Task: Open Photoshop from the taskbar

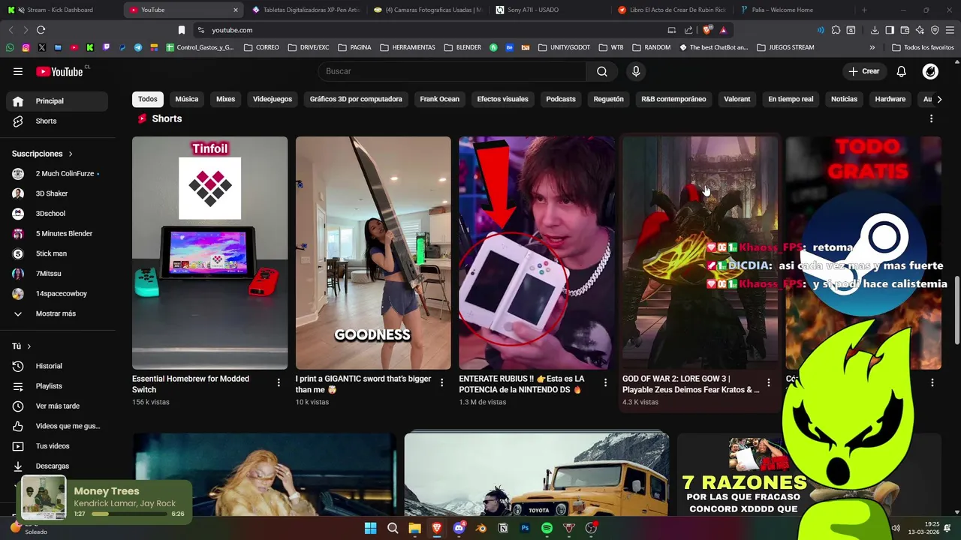Action: point(525,528)
